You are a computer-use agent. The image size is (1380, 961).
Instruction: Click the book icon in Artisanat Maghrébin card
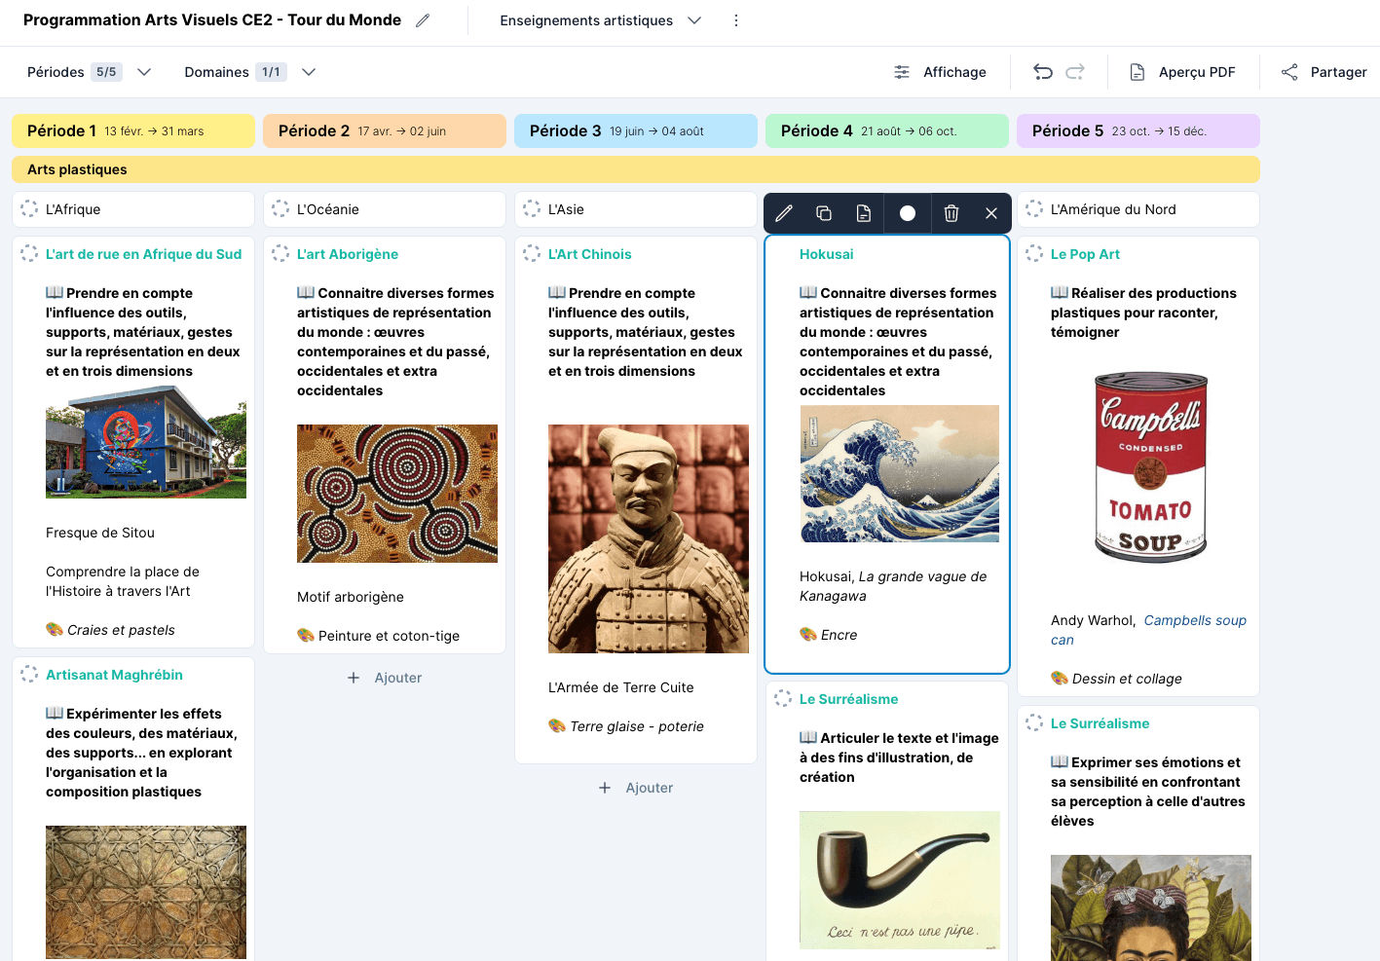pos(55,713)
